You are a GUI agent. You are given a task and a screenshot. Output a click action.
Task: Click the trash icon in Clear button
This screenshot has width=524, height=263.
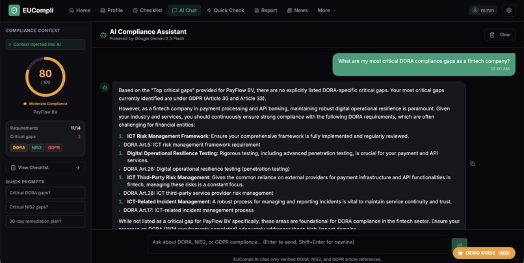pyautogui.click(x=492, y=34)
